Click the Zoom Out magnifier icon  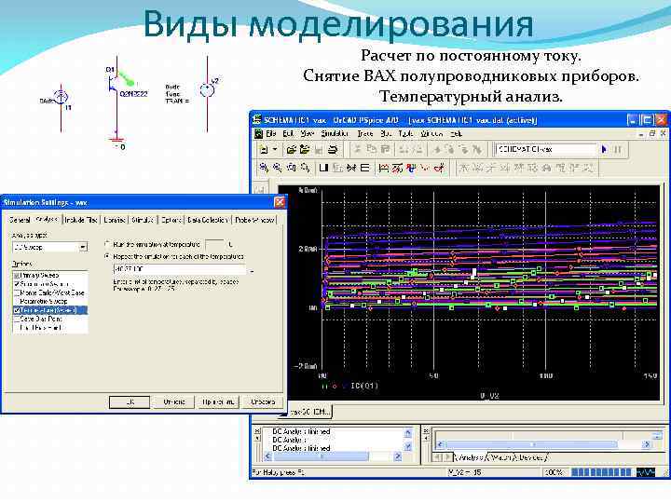point(278,168)
